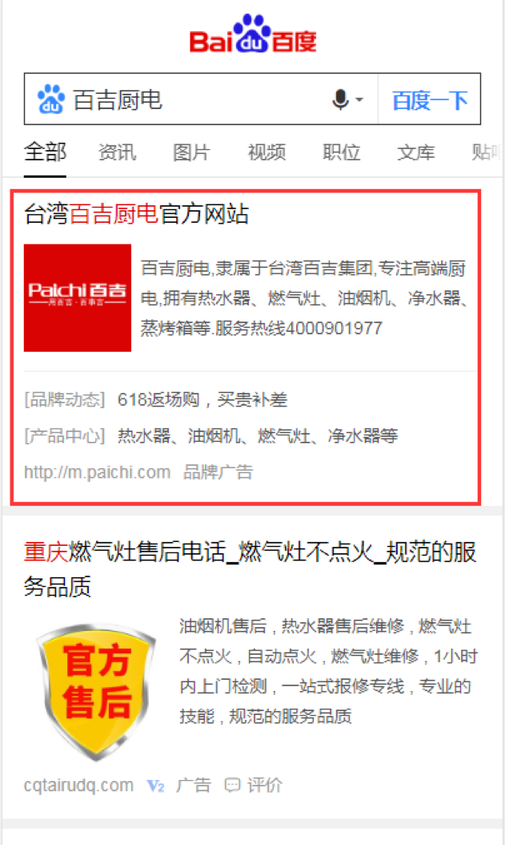This screenshot has height=845, width=505.
Task: Click the 百度一下 search button
Action: tap(429, 99)
